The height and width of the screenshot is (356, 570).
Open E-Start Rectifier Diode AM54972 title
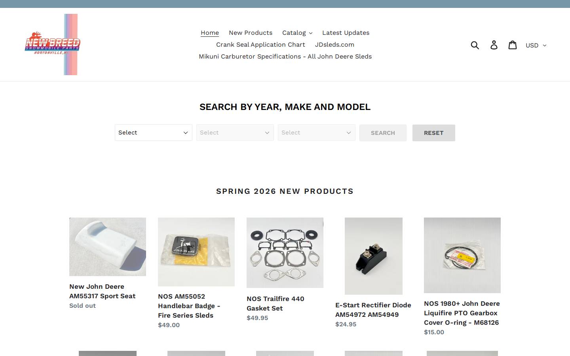click(x=373, y=310)
